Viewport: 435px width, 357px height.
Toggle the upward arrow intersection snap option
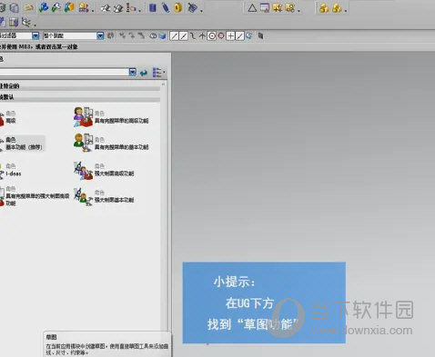[x=202, y=36]
